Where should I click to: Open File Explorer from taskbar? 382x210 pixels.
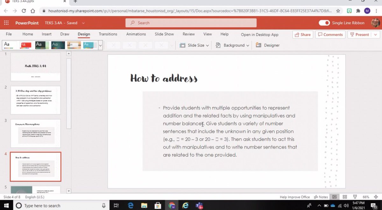click(x=144, y=206)
